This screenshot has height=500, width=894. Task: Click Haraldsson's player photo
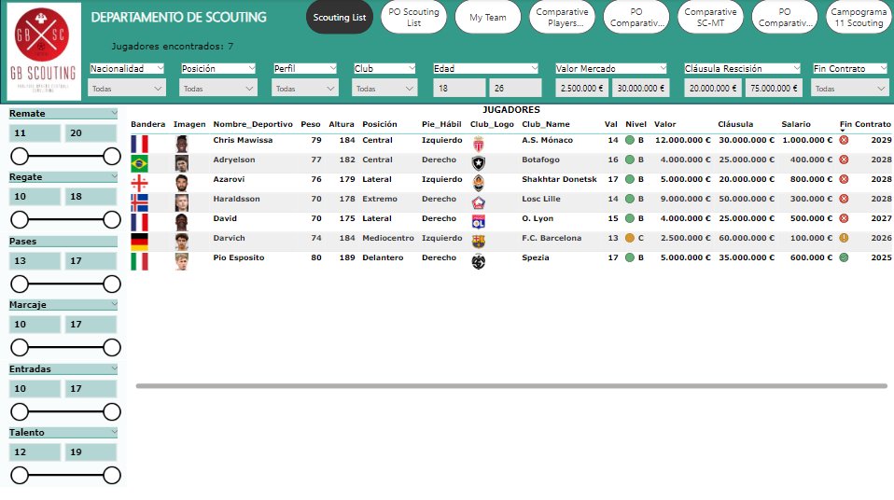182,202
